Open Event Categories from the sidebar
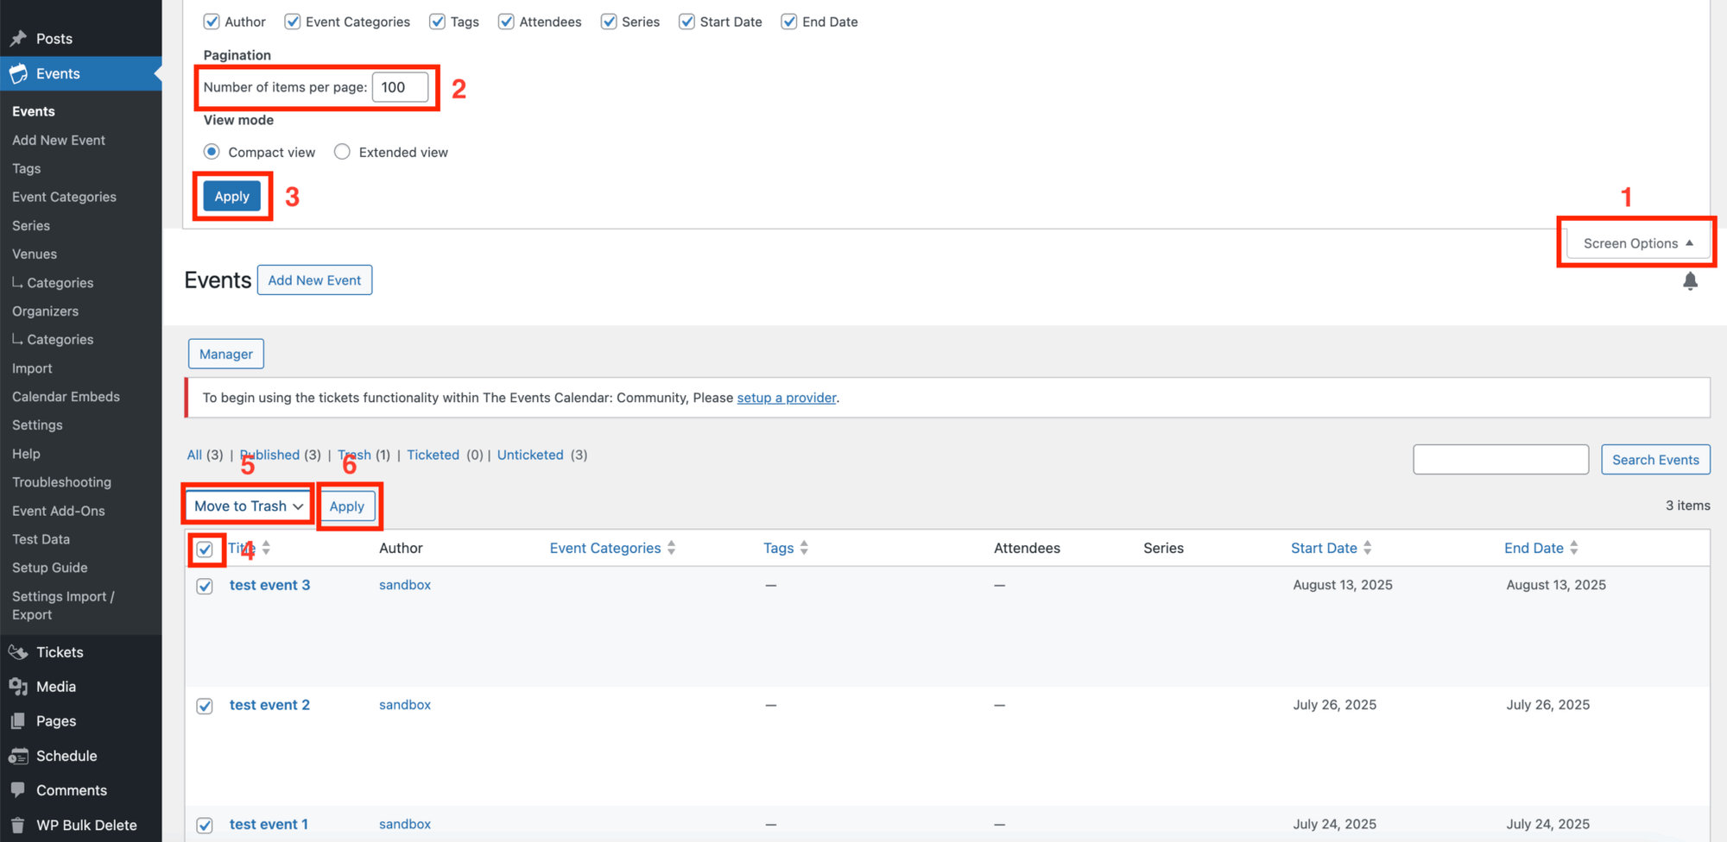The height and width of the screenshot is (842, 1727). point(63,197)
